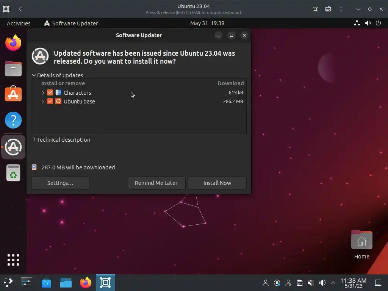Launch Ubuntu Software from the dock
This screenshot has height=291, width=388.
click(x=13, y=94)
